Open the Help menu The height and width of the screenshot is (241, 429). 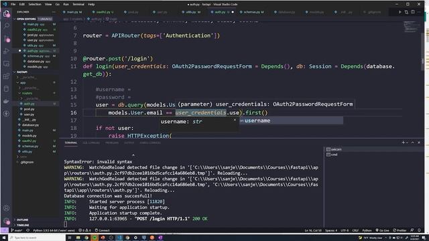(91, 4)
